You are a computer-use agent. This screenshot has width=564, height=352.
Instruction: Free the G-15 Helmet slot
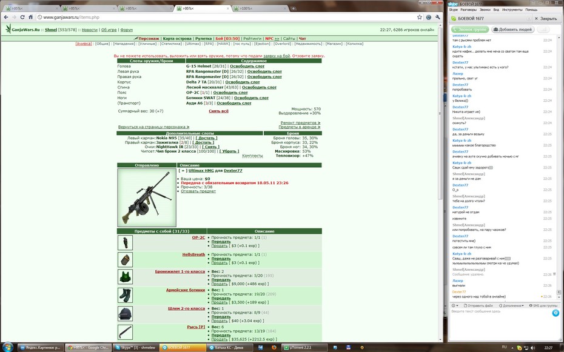pos(247,66)
